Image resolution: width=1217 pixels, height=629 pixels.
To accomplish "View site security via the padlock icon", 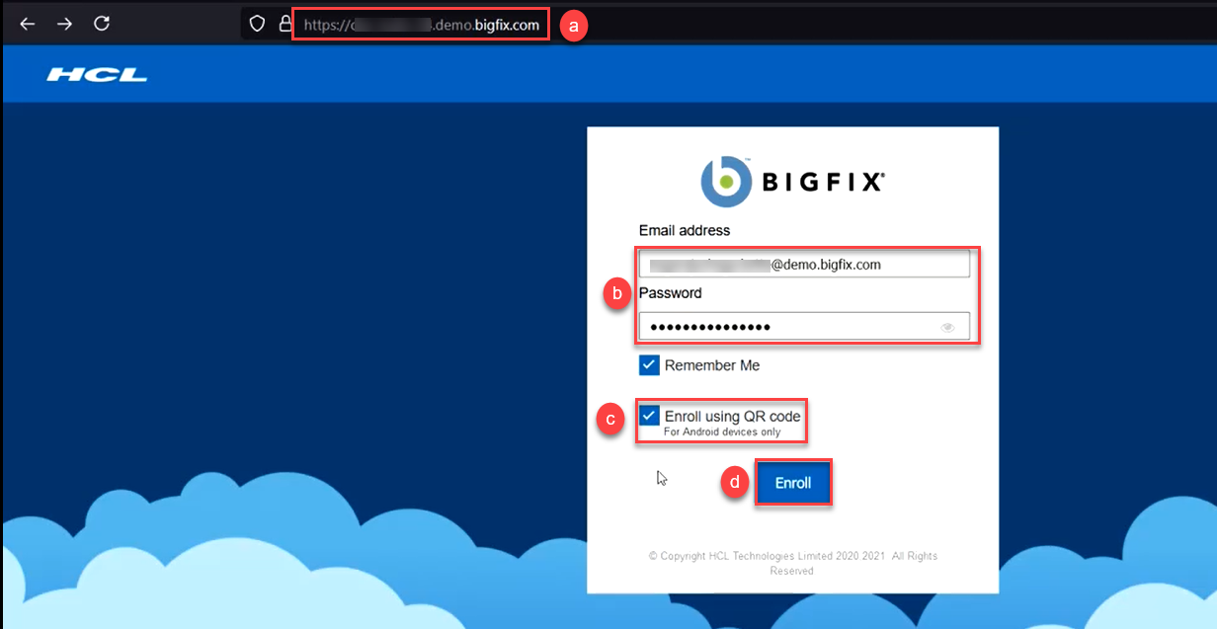I will 284,24.
